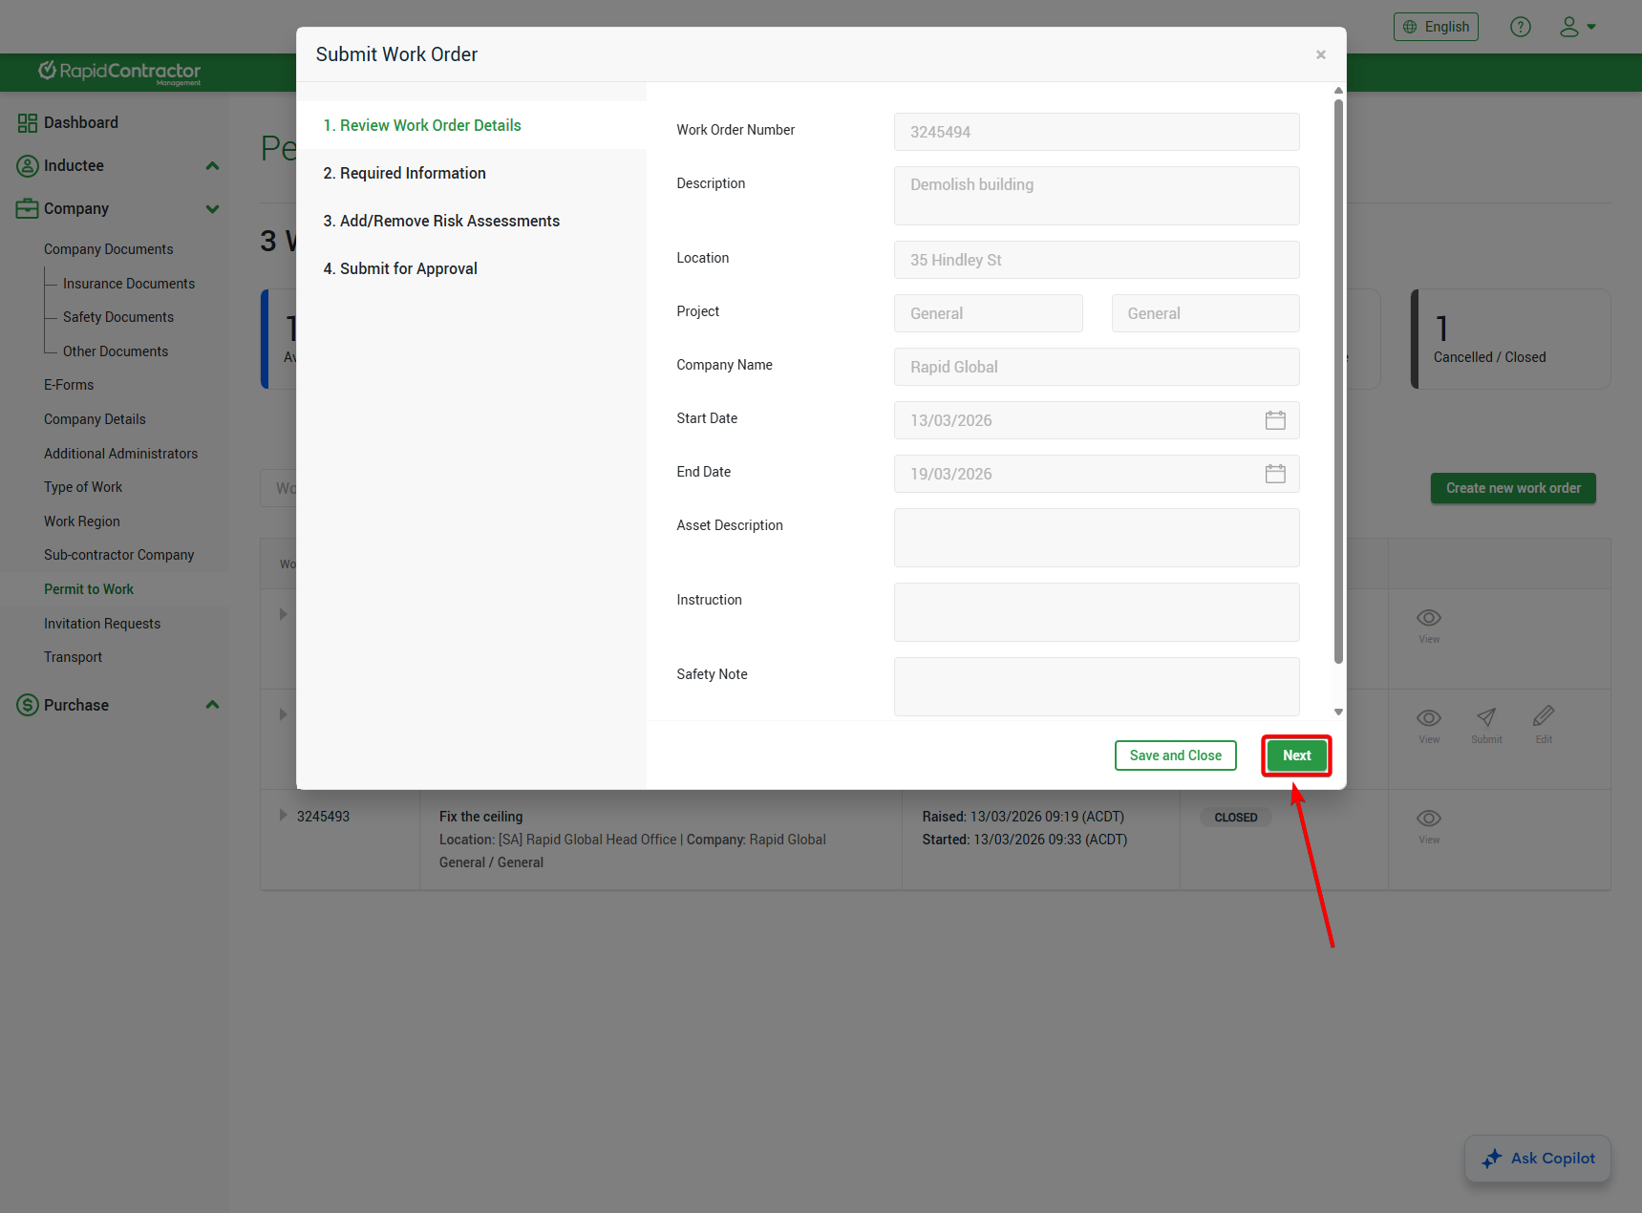
Task: Open the help question mark icon
Action: click(1520, 27)
